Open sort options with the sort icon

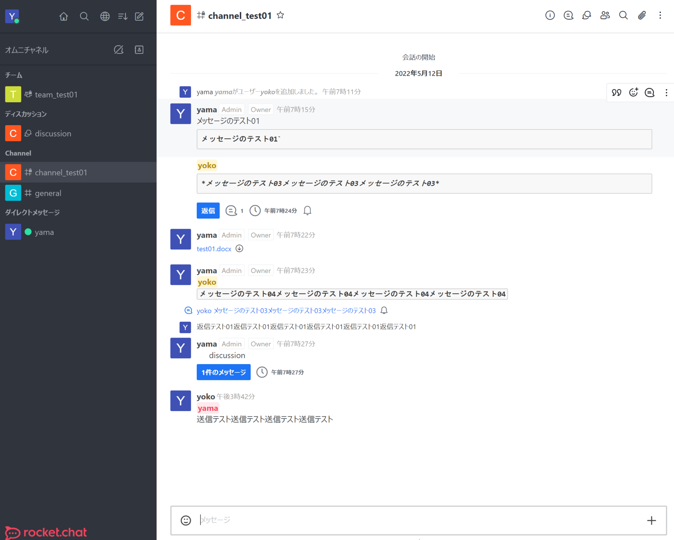tap(122, 16)
